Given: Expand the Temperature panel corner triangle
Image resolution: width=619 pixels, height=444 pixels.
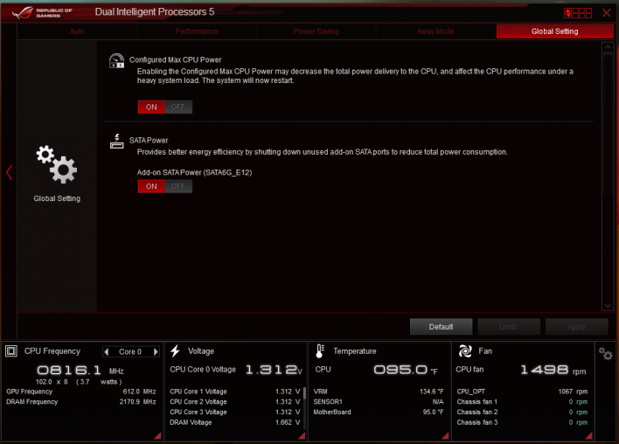Looking at the screenshot, I should 445,435.
